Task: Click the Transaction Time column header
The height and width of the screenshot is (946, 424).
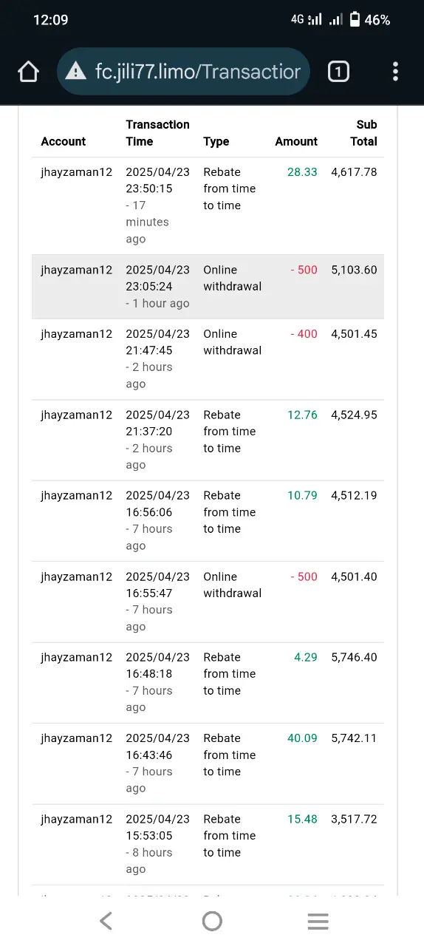Action: tap(158, 133)
